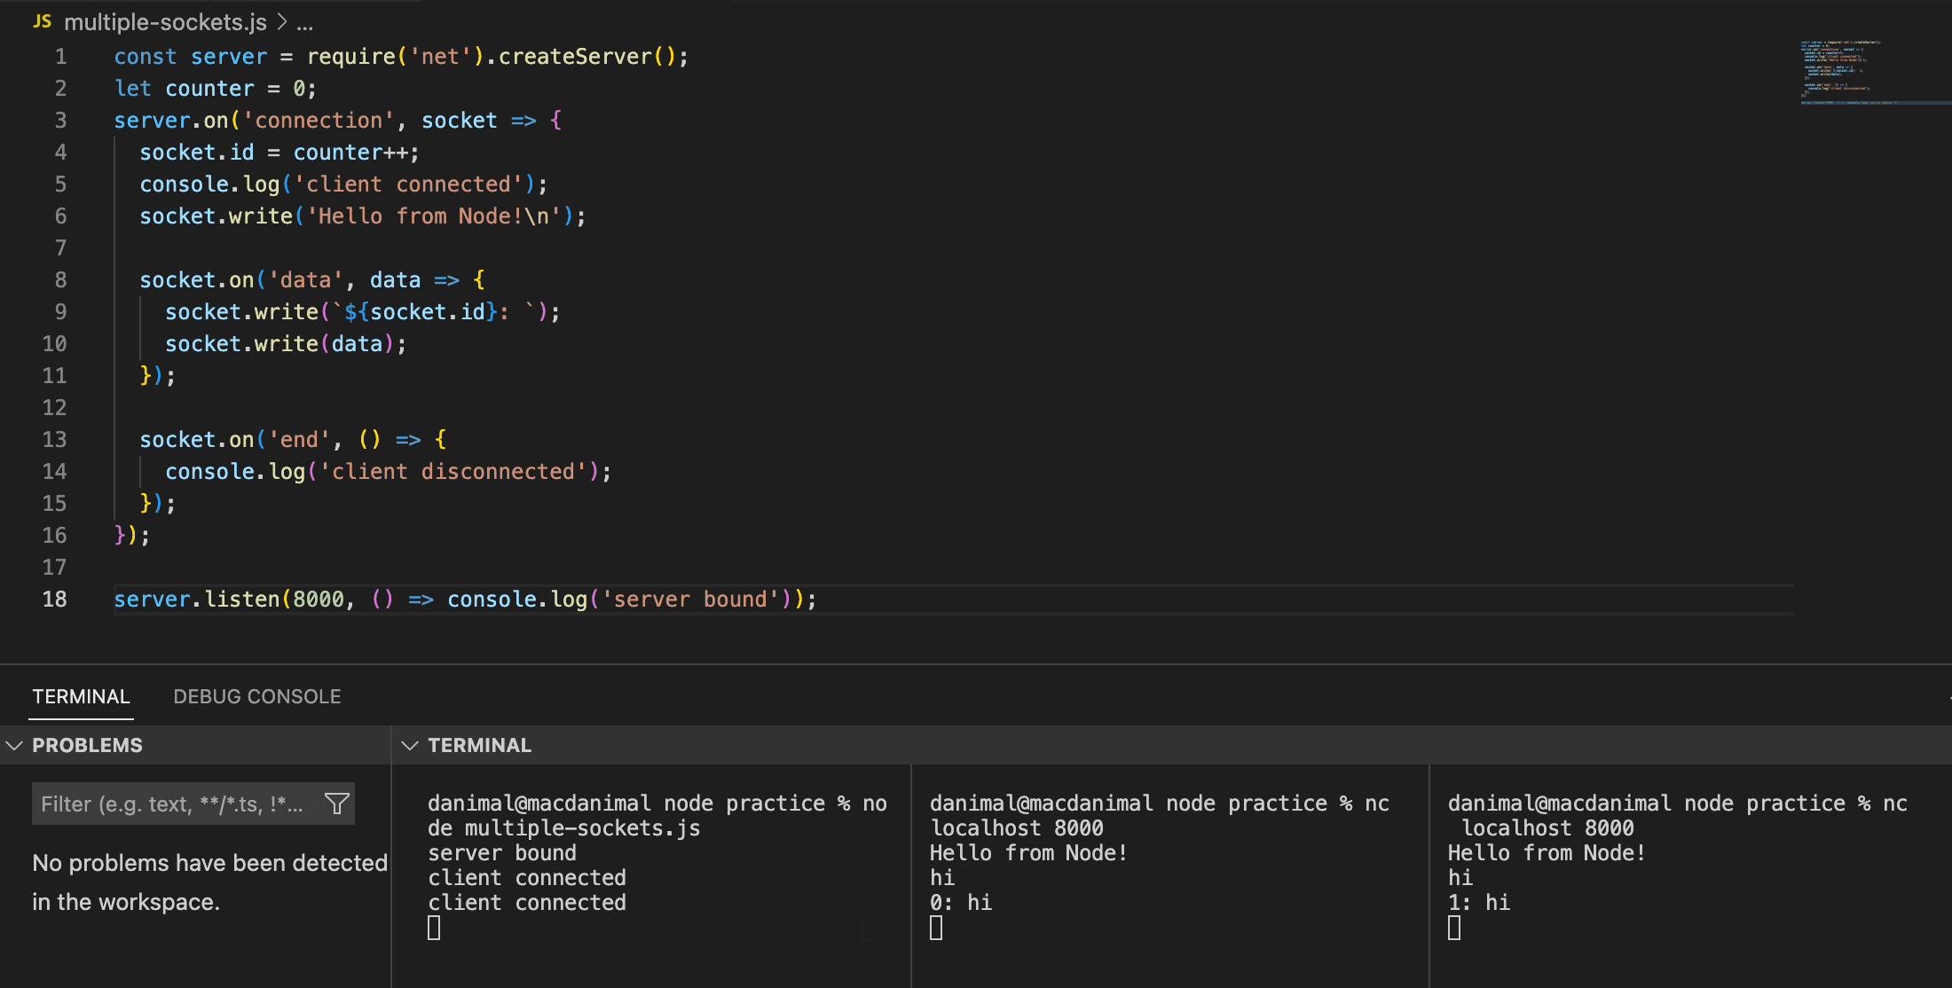Click '0: hi' output in middle terminal
This screenshot has height=988, width=1952.
[961, 903]
